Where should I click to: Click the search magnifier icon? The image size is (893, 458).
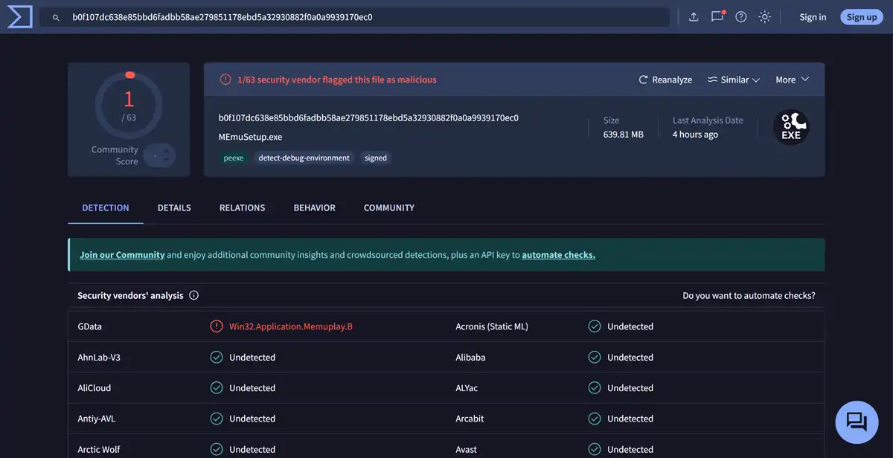[56, 17]
